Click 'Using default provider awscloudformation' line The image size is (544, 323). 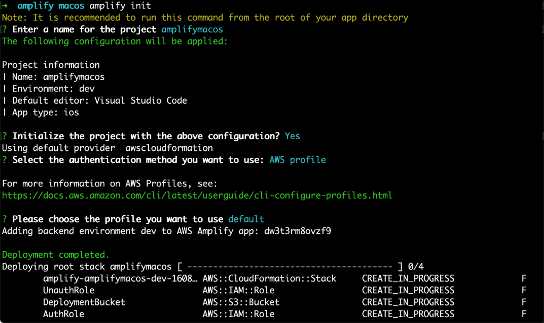point(107,148)
